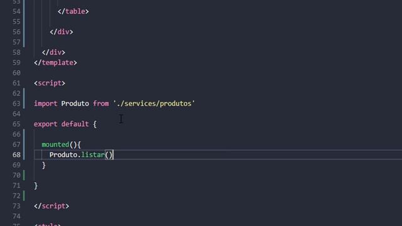Screen dimensions: 402x226
Task: Click line number 58 in the gutter
Action: coord(16,53)
